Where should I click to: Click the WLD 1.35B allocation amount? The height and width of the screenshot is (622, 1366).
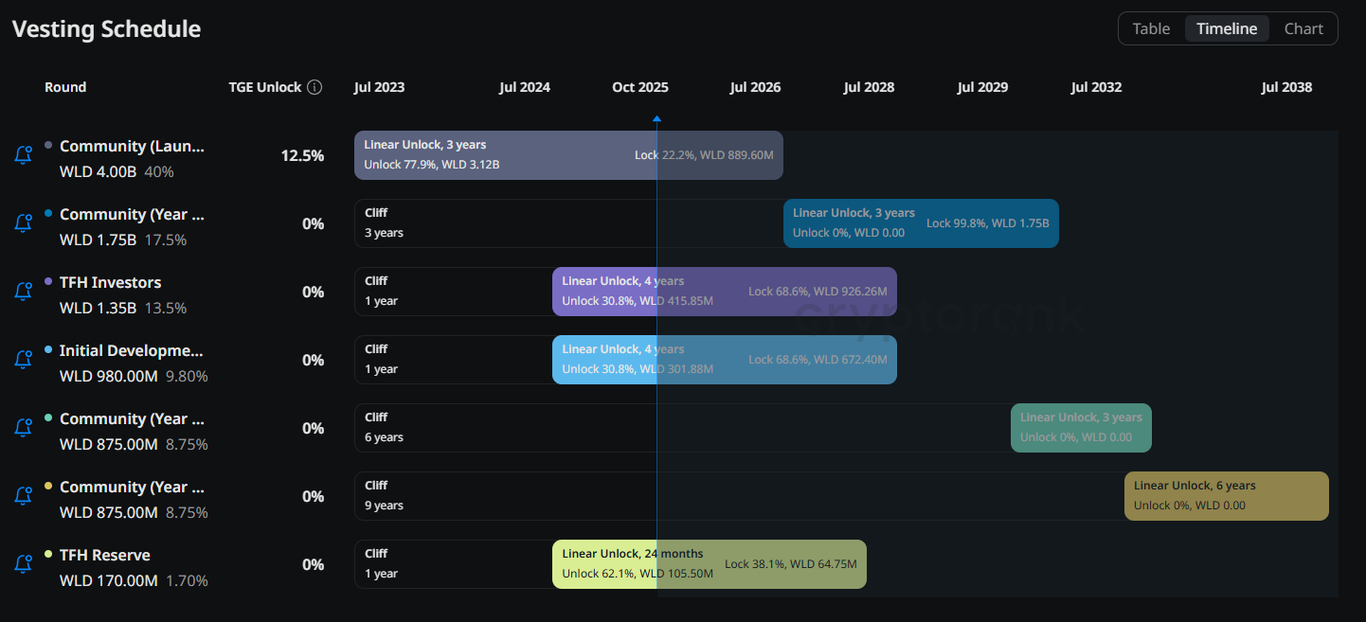pos(98,308)
